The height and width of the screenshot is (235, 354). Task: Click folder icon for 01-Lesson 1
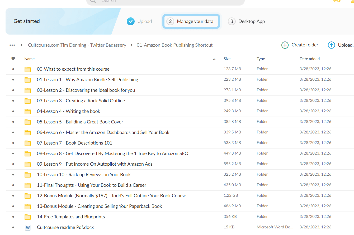click(28, 80)
